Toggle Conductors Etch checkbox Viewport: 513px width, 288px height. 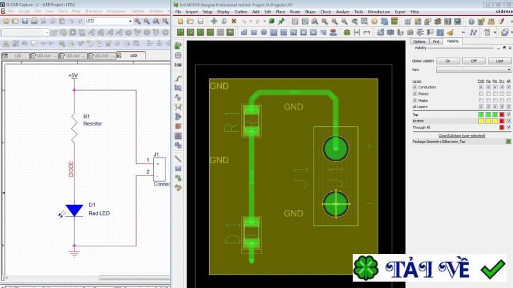point(481,87)
